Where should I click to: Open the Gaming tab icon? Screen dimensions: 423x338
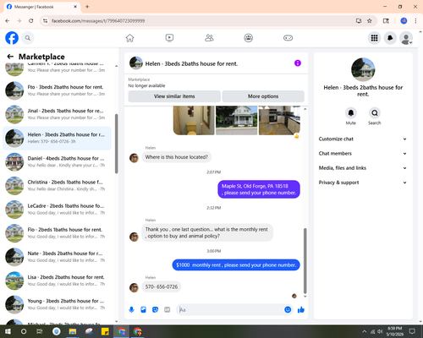click(x=288, y=38)
